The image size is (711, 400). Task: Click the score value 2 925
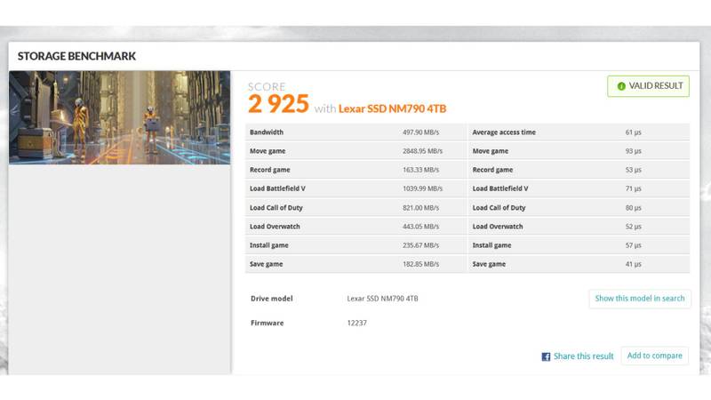[278, 104]
